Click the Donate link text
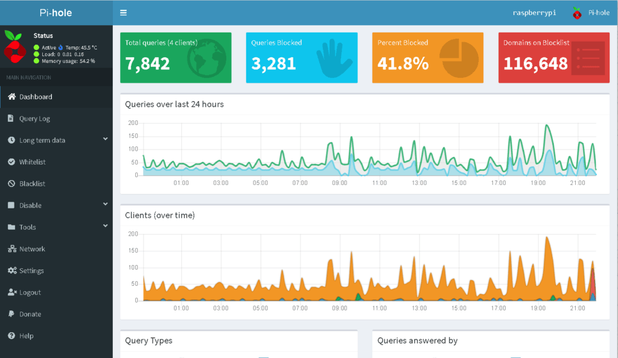The image size is (618, 358). click(30, 314)
